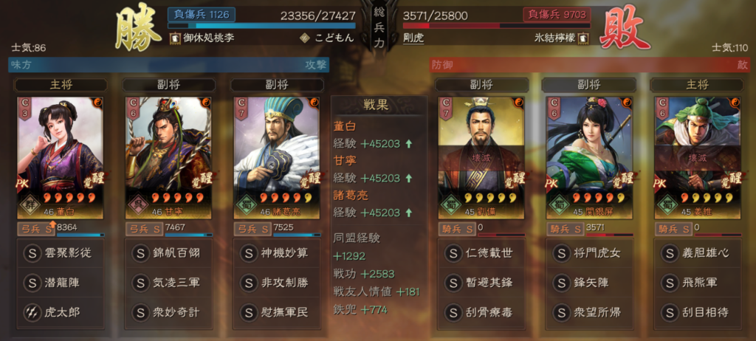Select the 仁徳載世 skill entry
The height and width of the screenshot is (341, 756).
coord(481,253)
